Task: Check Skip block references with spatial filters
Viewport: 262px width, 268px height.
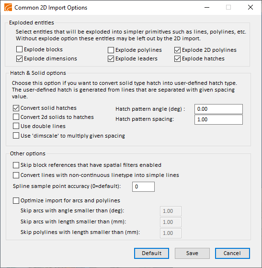Action: coord(16,165)
